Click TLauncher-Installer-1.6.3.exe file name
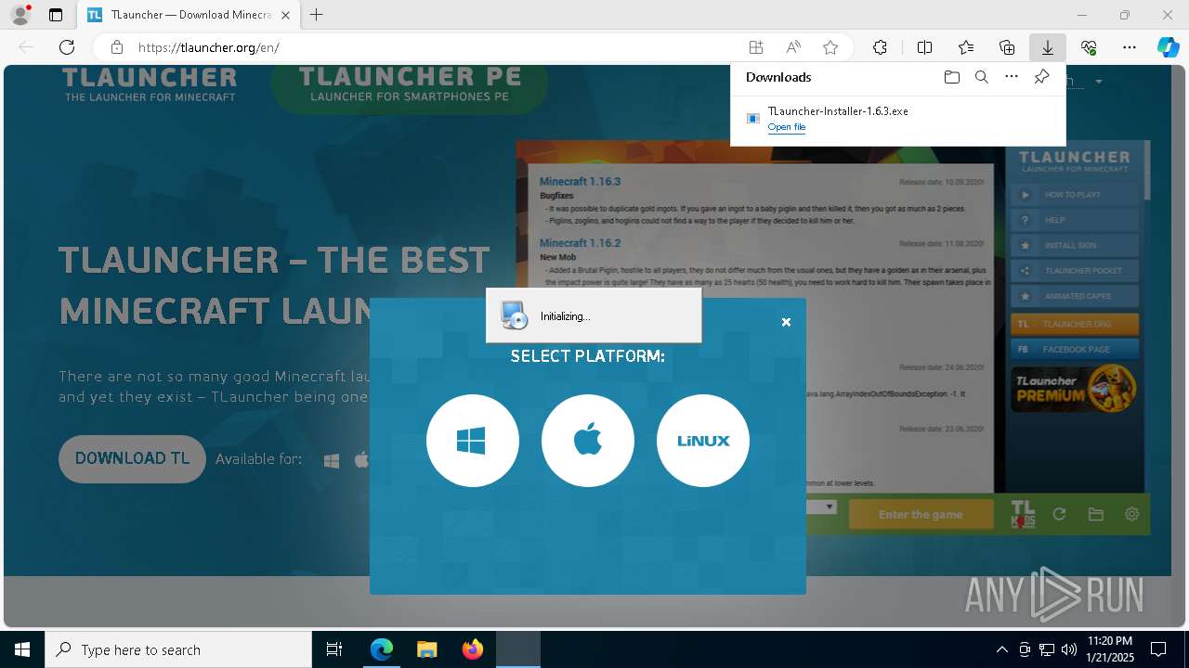 (838, 110)
